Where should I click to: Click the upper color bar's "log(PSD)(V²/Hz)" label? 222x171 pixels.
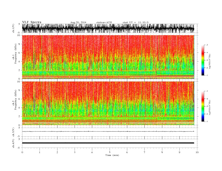click(x=210, y=61)
